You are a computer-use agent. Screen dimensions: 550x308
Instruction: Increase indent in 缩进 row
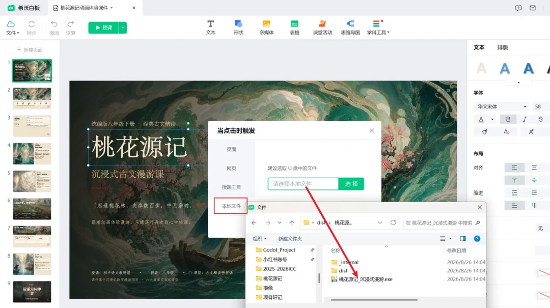coord(534,193)
